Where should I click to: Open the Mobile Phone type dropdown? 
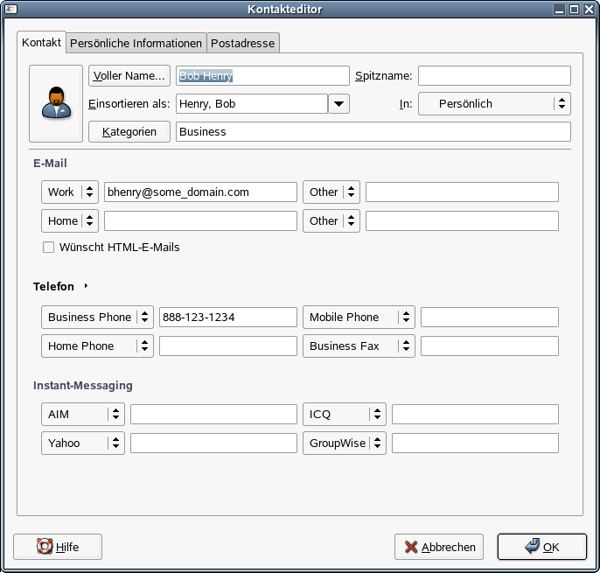click(x=359, y=317)
